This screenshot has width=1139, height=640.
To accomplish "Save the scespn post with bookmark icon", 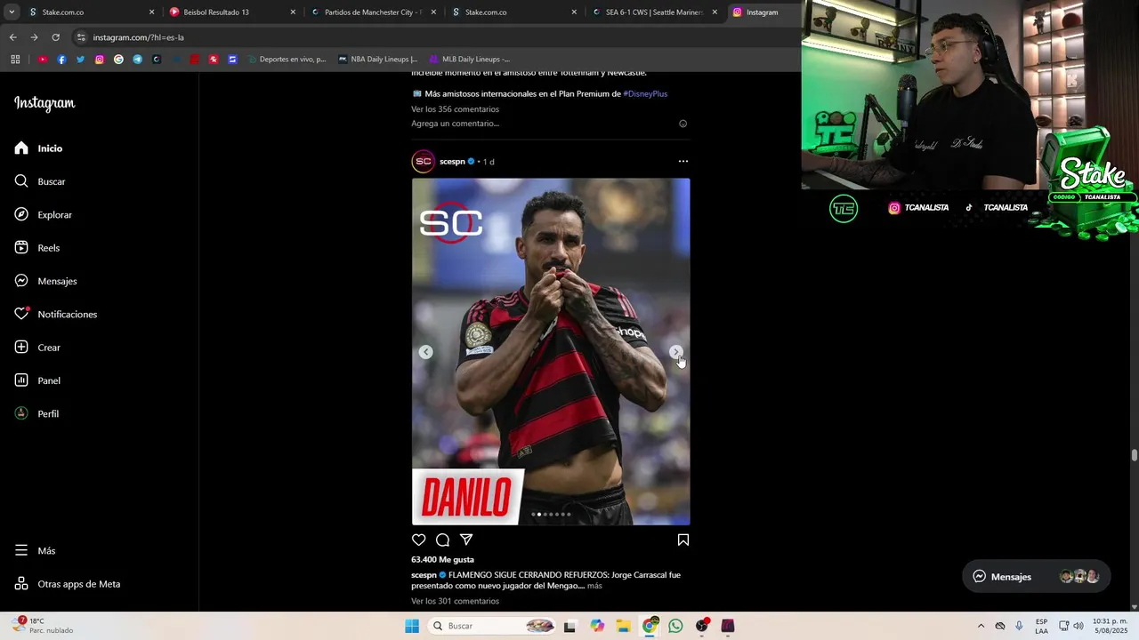I will click(x=683, y=540).
